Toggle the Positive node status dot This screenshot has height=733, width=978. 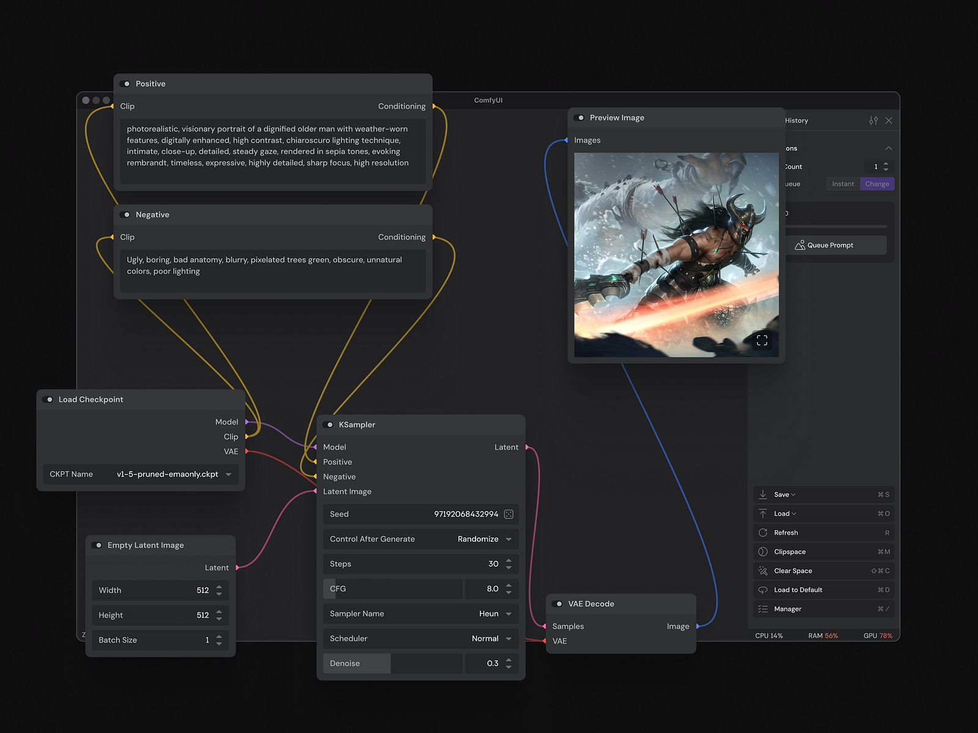point(127,83)
